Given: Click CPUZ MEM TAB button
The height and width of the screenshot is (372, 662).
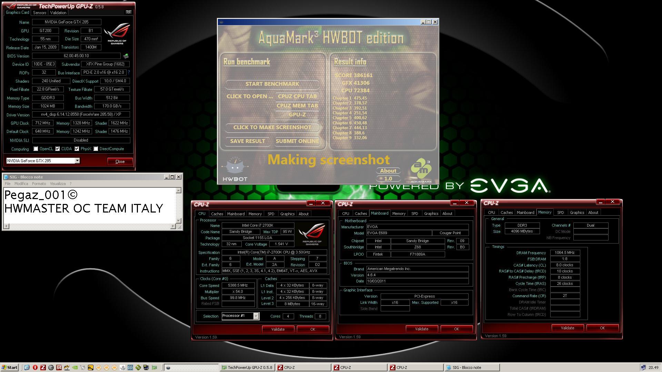Looking at the screenshot, I should coord(297,106).
